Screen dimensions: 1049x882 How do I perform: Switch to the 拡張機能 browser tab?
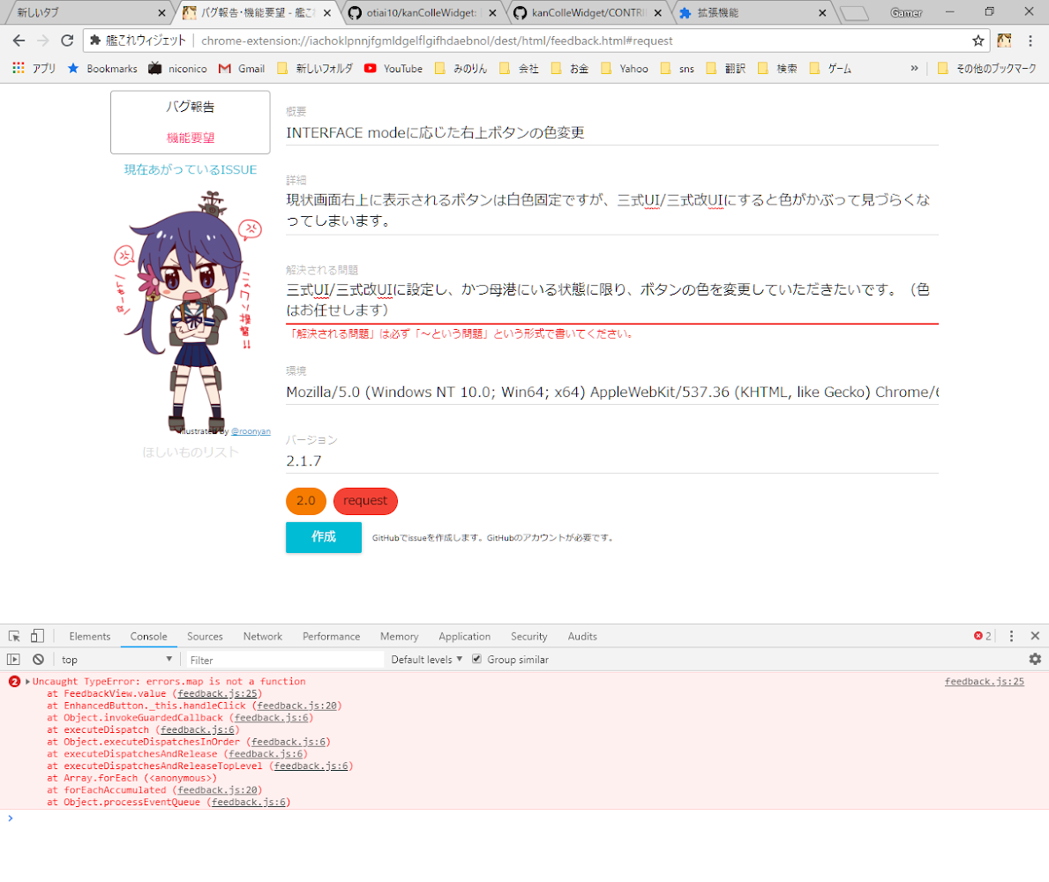click(753, 12)
